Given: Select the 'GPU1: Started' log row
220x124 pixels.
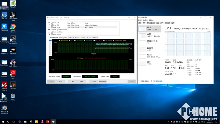Looking at the screenshot, I should point(92,27).
